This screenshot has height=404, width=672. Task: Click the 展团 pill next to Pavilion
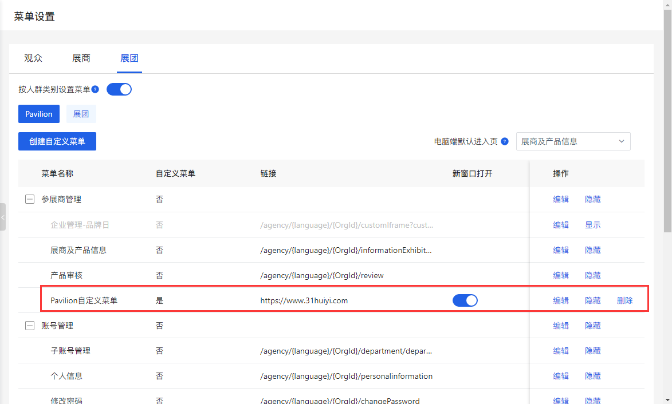pos(81,114)
